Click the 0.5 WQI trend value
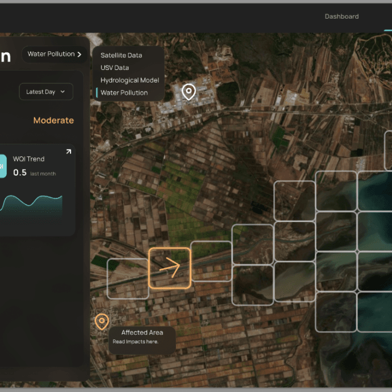Viewport: 392px width, 392px height. [x=20, y=172]
